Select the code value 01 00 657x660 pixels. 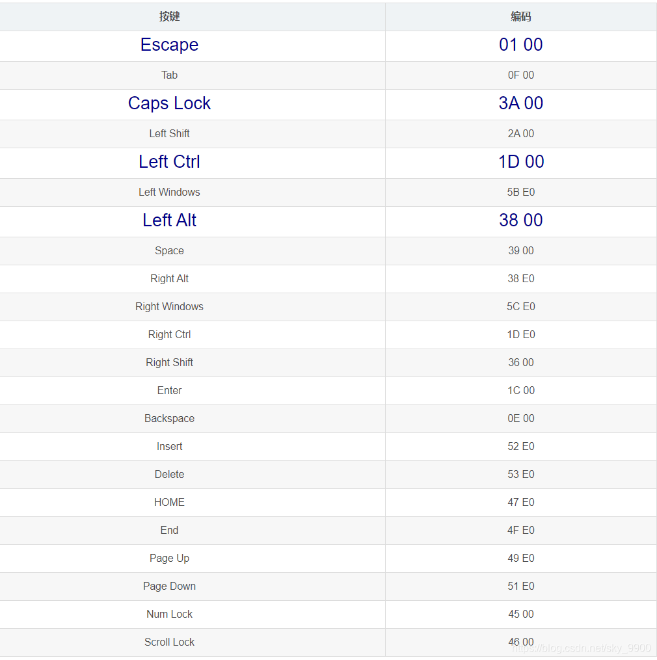[x=521, y=45]
